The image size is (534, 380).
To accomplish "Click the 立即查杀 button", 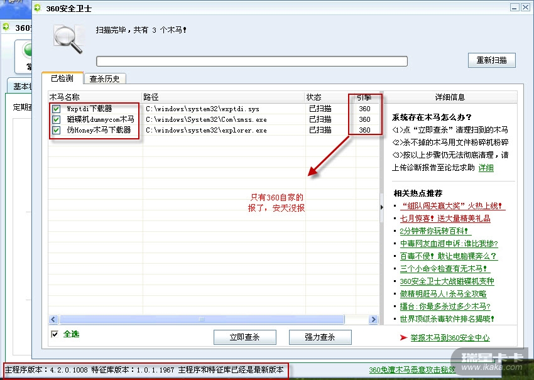I will (245, 337).
